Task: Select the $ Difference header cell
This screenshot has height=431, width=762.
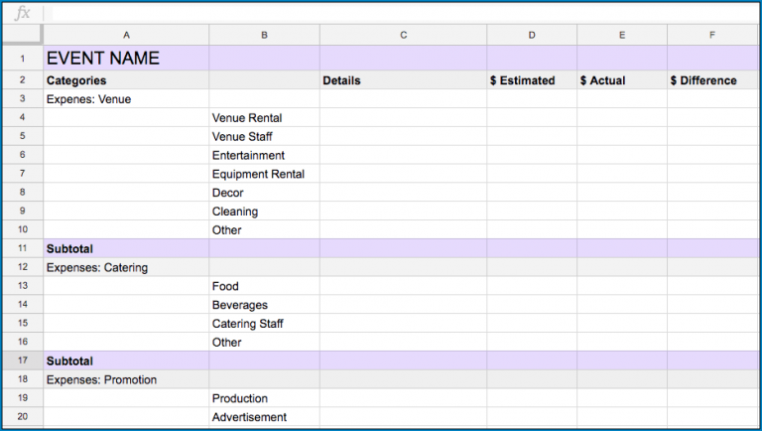Action: tap(711, 80)
